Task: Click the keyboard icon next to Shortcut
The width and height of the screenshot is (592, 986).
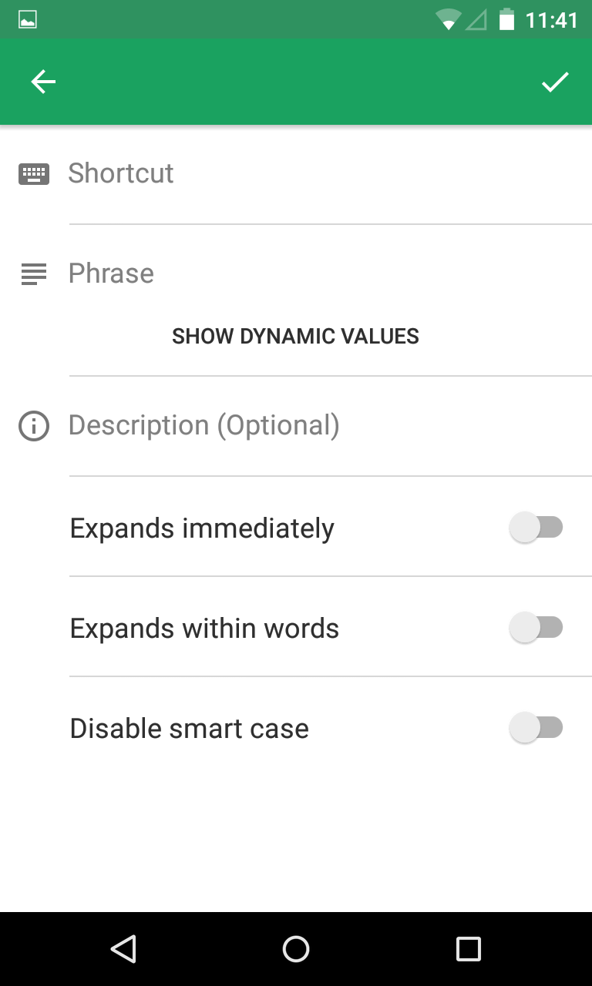Action: (34, 174)
